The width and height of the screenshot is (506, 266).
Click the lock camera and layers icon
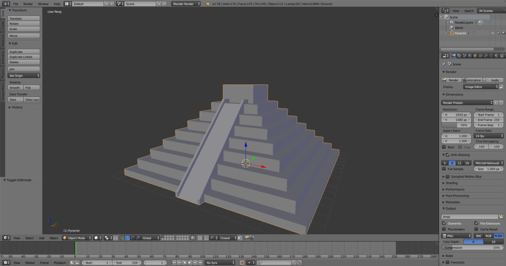pyautogui.click(x=193, y=238)
